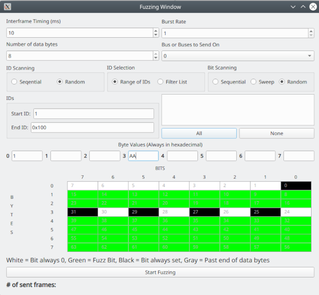Click byte value field 1
Image resolution: width=319 pixels, height=295 pixels.
(66, 156)
